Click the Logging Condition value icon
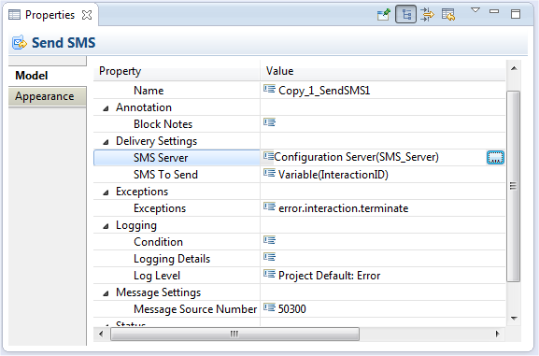The image size is (539, 356). 269,240
